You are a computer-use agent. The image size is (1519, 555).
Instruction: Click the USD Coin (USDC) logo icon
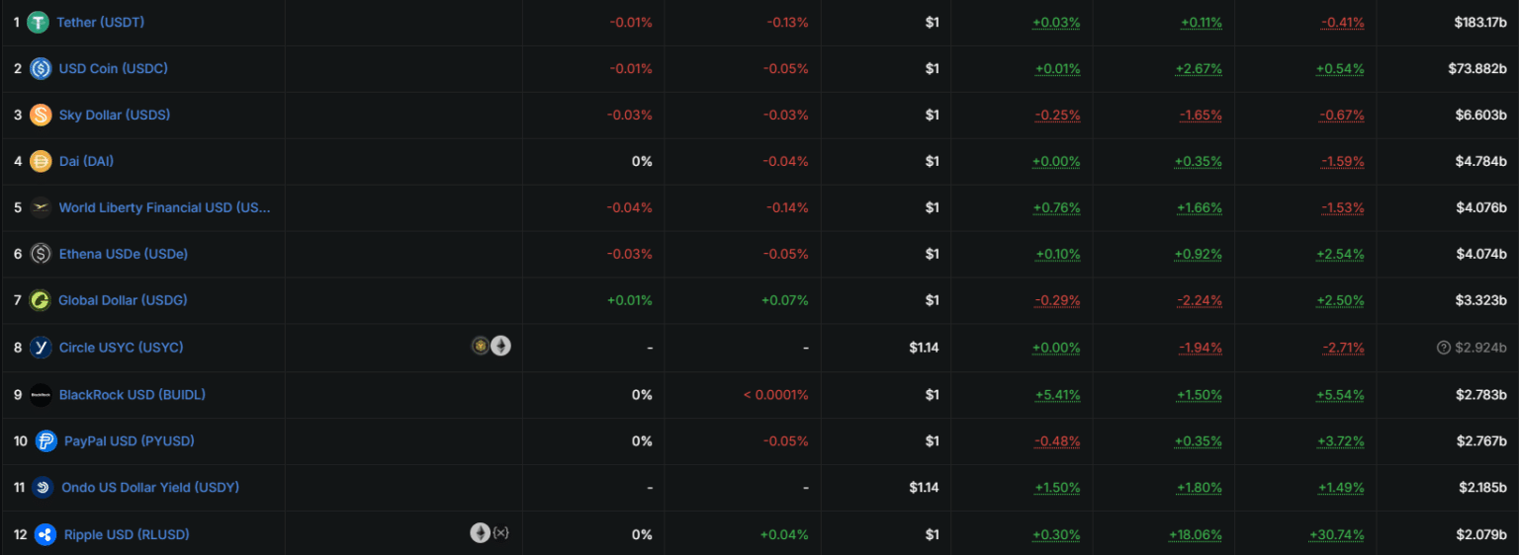[41, 68]
